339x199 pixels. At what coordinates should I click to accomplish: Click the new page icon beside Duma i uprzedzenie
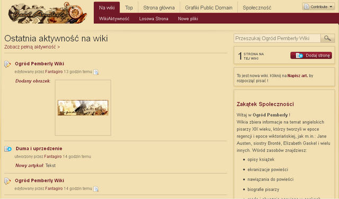coord(8,149)
